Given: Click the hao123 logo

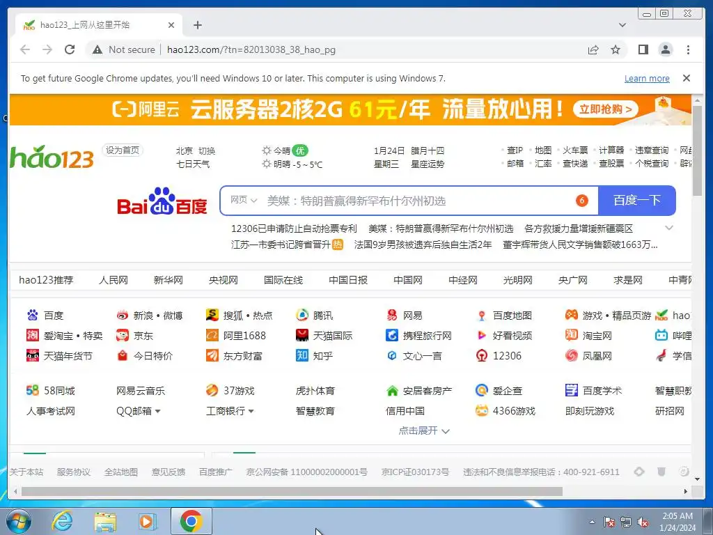Looking at the screenshot, I should tap(52, 157).
